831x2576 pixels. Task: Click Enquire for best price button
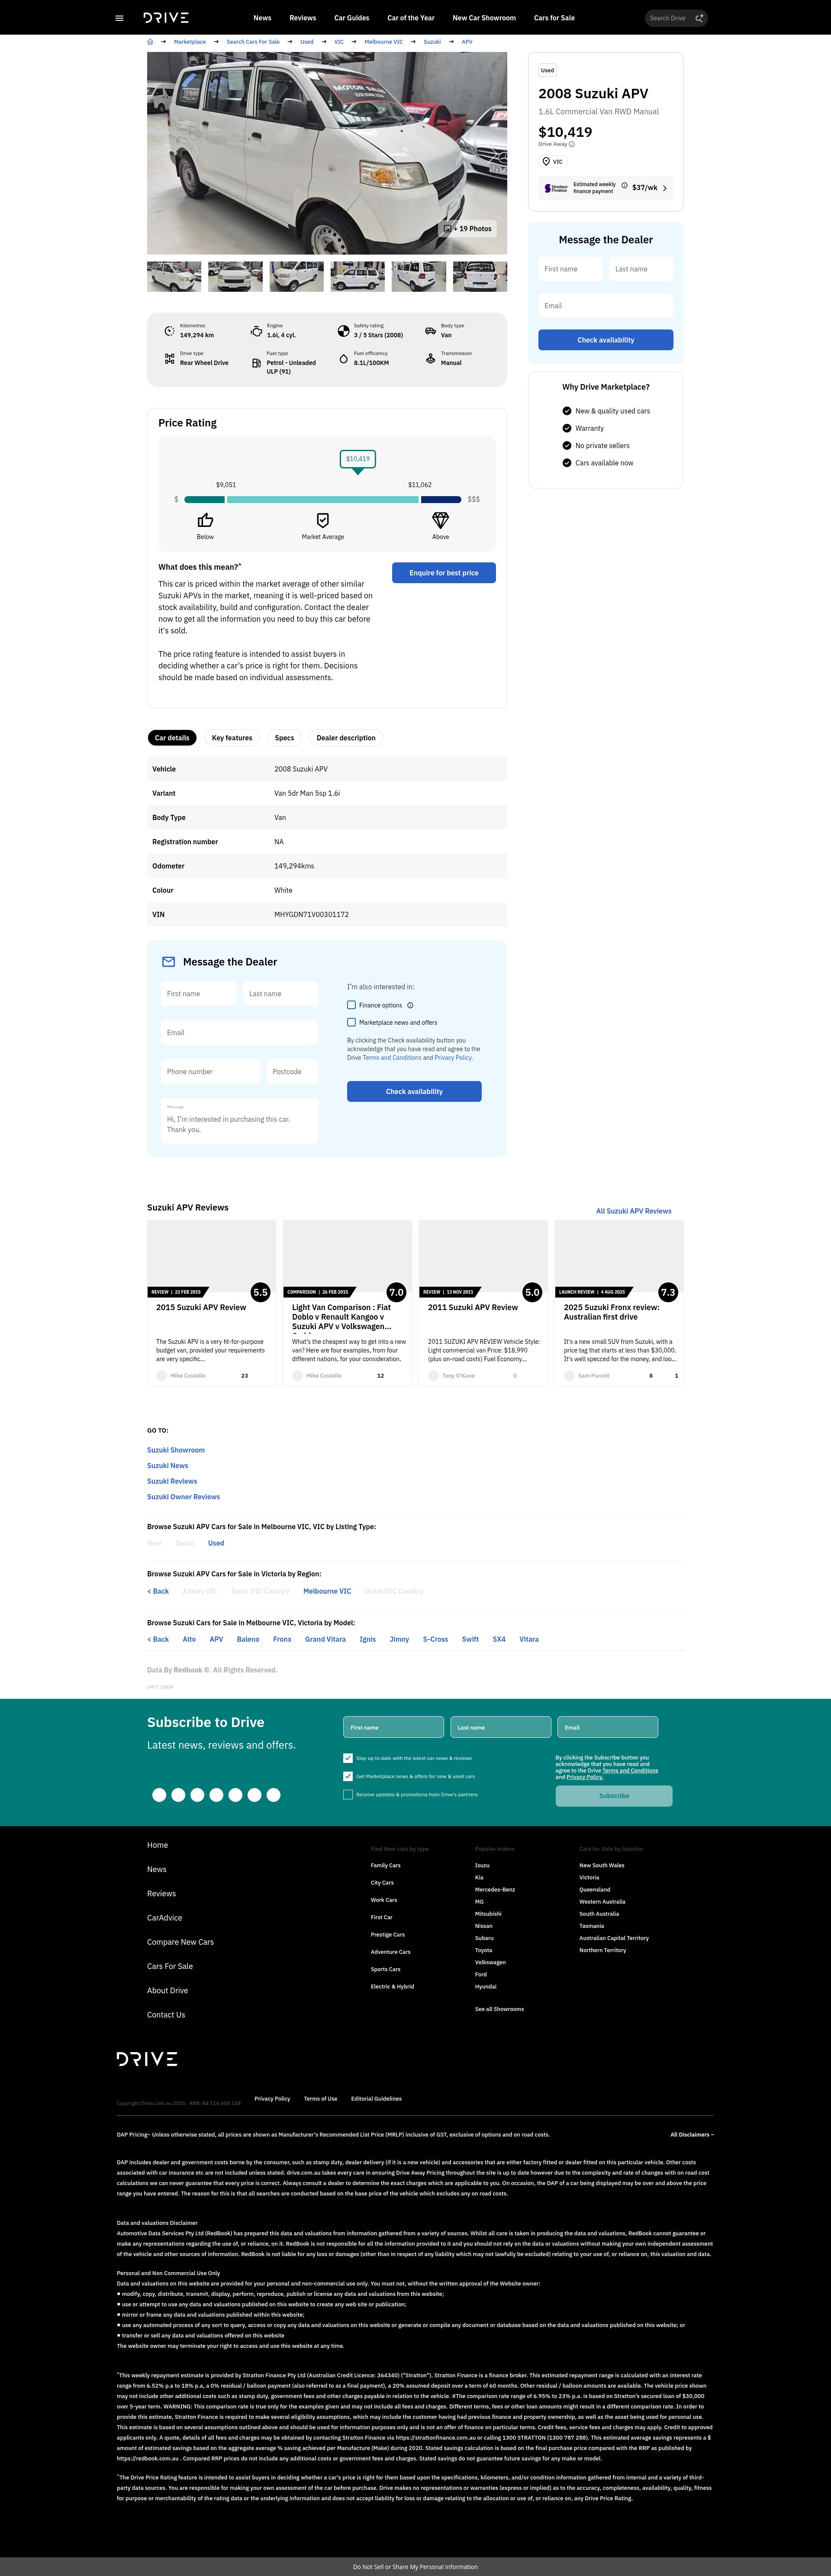tap(444, 573)
